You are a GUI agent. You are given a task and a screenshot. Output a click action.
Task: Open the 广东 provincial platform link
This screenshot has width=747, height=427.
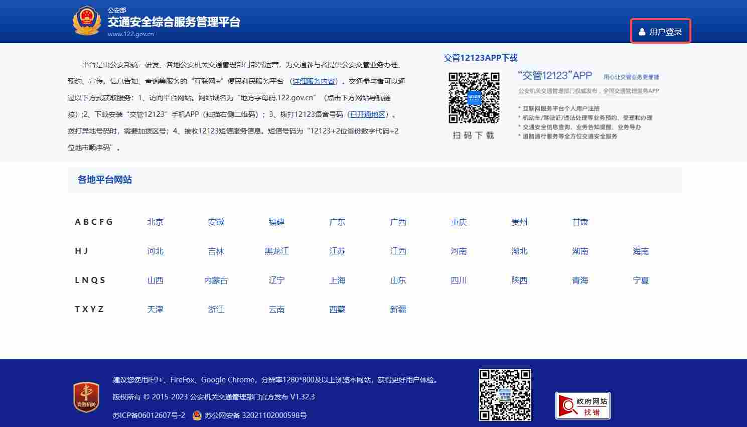[x=337, y=222]
